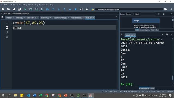Browse for a working directory

pos(166,9)
